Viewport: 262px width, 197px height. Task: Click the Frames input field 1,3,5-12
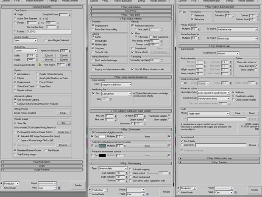coord(49,31)
